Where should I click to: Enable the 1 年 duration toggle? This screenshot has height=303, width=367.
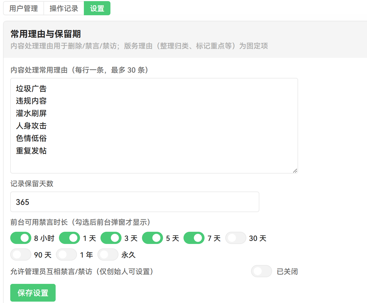pos(66,254)
